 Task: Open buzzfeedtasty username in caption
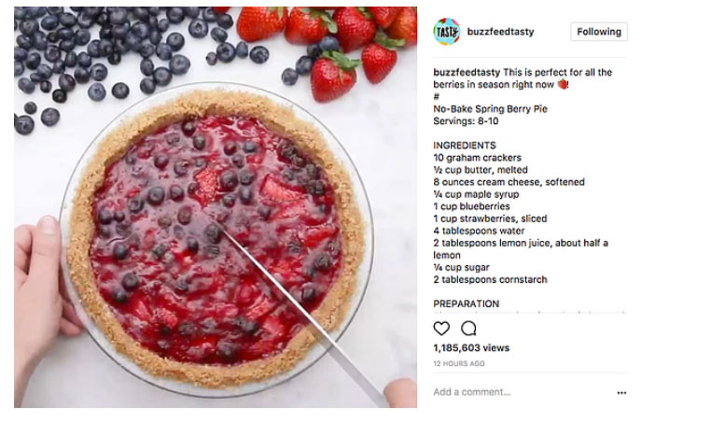click(x=467, y=72)
